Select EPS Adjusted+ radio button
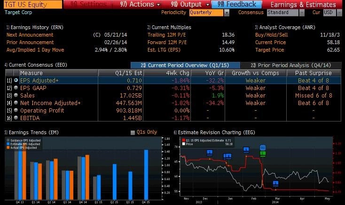The image size is (345, 205). [x=16, y=80]
